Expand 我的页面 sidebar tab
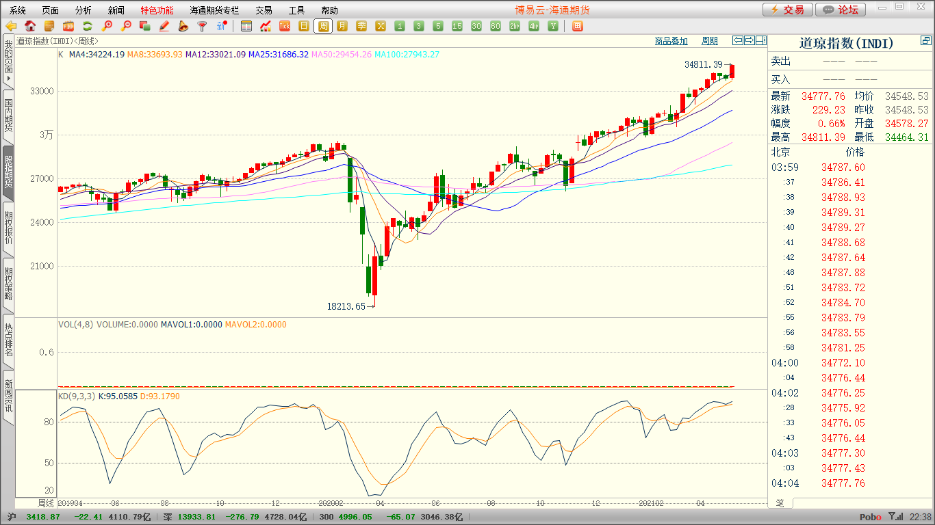Screen dimensions: 935x525 pyautogui.click(x=8, y=61)
